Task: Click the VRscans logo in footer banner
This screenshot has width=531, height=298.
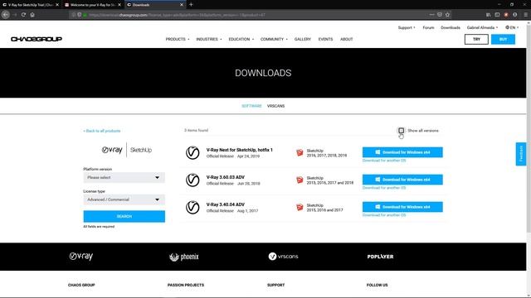Action: pyautogui.click(x=283, y=257)
